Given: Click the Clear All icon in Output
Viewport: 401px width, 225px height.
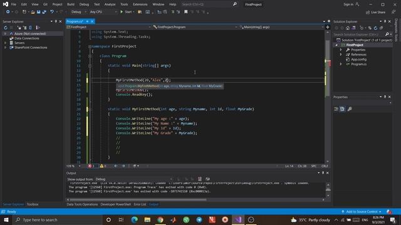Looking at the screenshot, I should pos(200,179).
